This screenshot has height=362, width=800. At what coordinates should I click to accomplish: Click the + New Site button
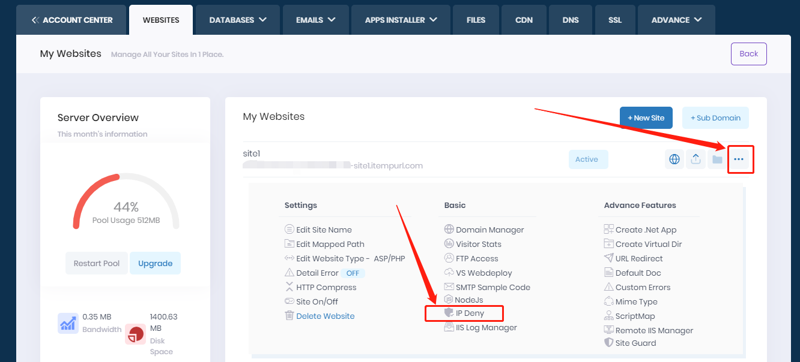coord(646,118)
